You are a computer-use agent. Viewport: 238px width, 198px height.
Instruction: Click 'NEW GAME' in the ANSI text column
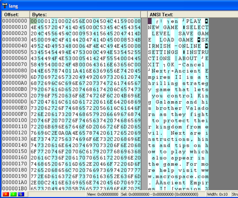[163, 27]
